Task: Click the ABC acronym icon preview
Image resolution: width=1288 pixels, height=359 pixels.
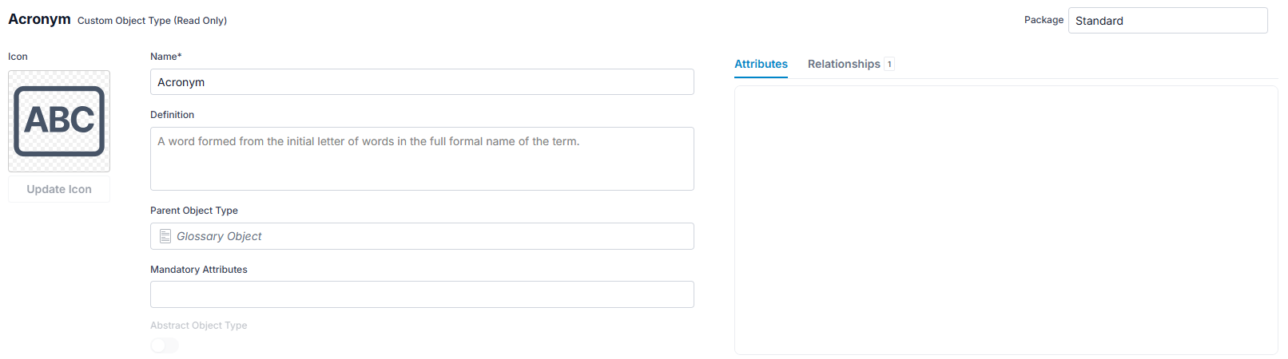Action: pyautogui.click(x=59, y=121)
